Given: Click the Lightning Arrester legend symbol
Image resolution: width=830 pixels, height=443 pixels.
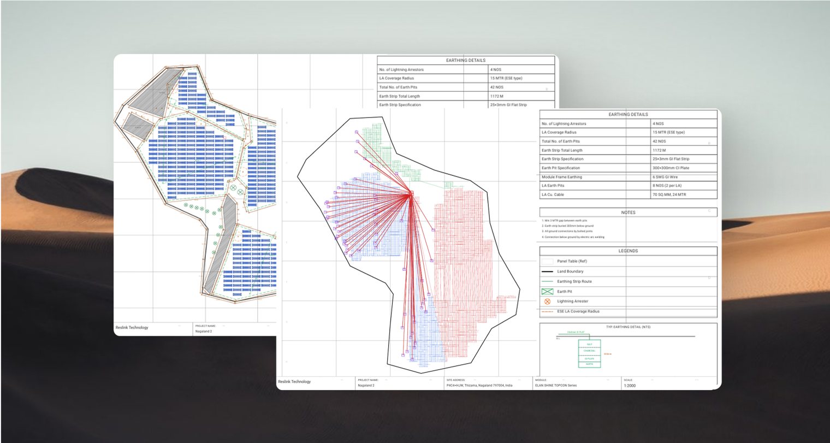Looking at the screenshot, I should coord(547,302).
